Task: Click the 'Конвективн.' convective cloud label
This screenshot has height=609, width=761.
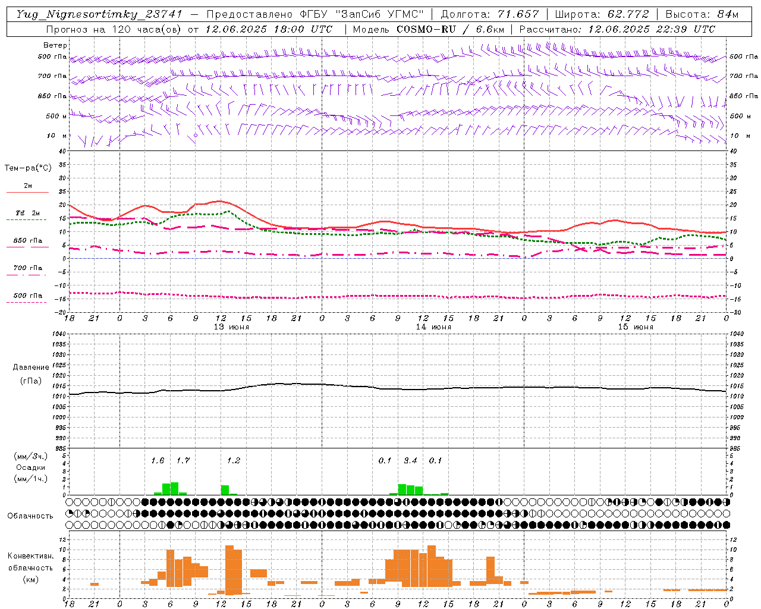Action: coord(30,555)
